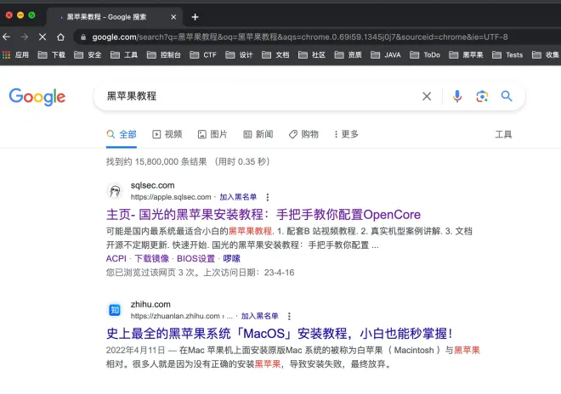
Task: Click the sqlsec.com site name text
Action: [x=152, y=186]
